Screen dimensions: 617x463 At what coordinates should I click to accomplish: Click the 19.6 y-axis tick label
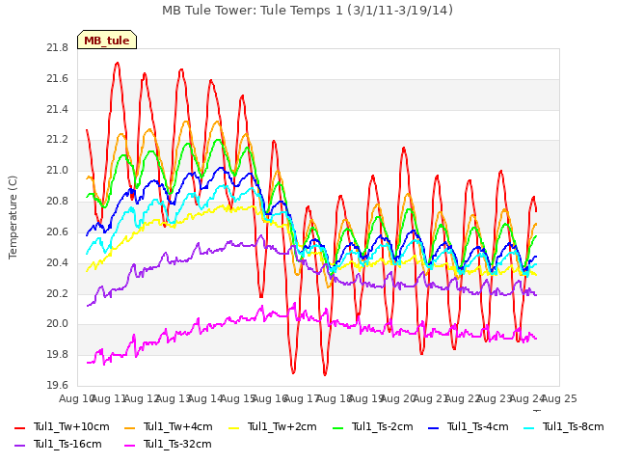click(58, 385)
